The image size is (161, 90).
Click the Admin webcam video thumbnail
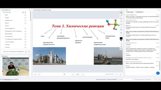[x=16, y=66]
